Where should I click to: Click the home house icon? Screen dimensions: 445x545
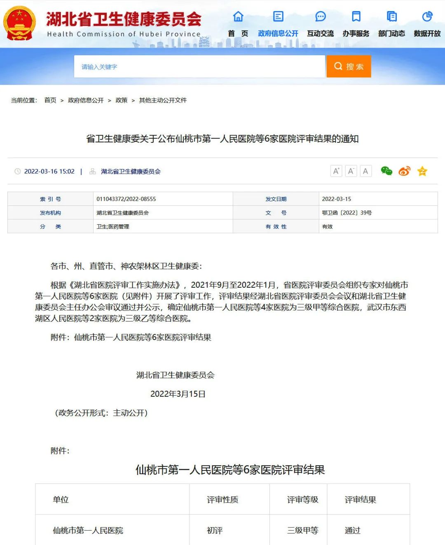click(x=238, y=16)
